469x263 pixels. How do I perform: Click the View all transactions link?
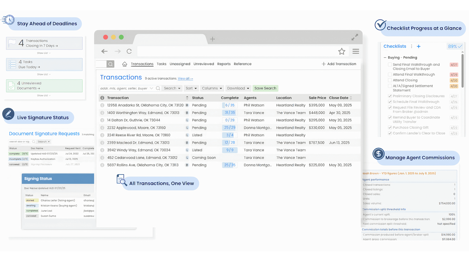(185, 79)
